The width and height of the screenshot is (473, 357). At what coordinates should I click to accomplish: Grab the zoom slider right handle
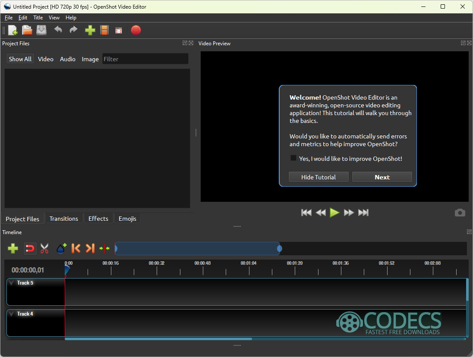280,248
